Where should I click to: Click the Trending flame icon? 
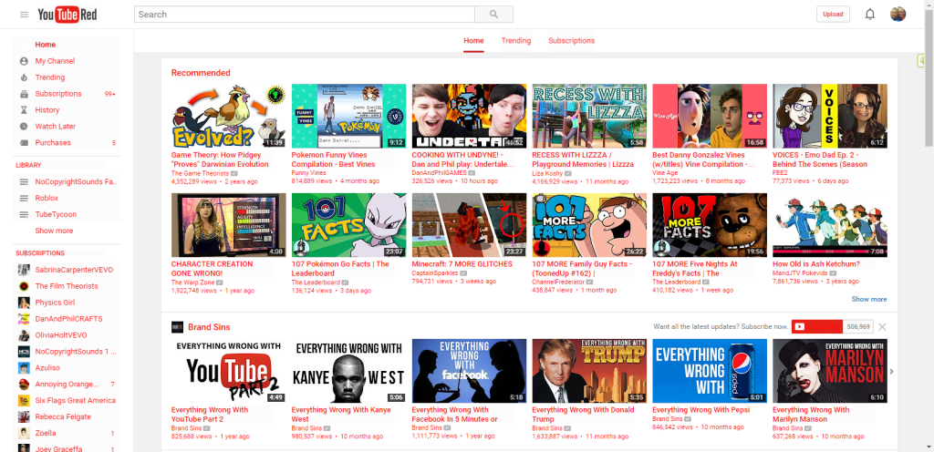pyautogui.click(x=24, y=77)
